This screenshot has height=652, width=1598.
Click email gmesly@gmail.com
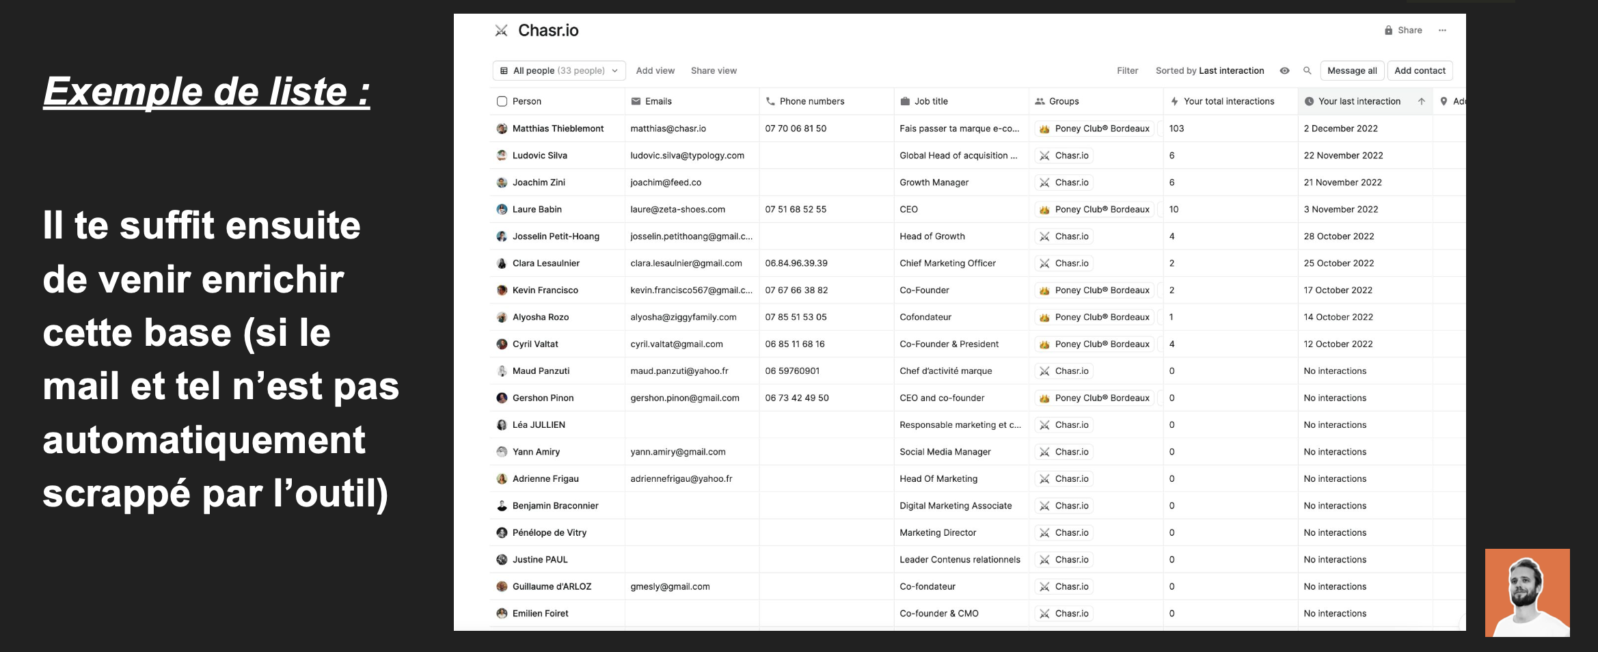pyautogui.click(x=670, y=586)
